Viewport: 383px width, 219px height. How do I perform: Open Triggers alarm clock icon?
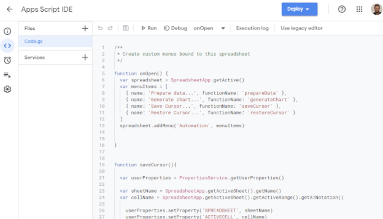(7, 60)
